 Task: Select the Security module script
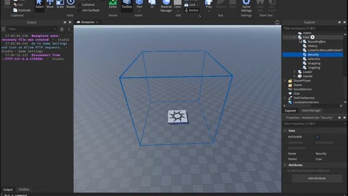(x=313, y=54)
